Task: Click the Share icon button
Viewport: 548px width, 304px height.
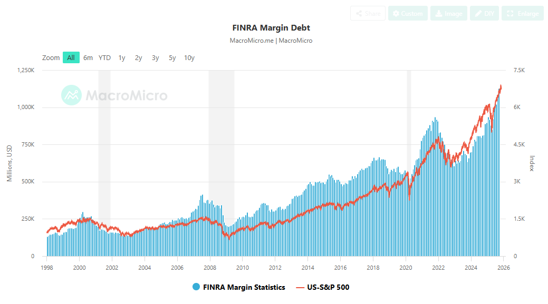Action: (368, 14)
